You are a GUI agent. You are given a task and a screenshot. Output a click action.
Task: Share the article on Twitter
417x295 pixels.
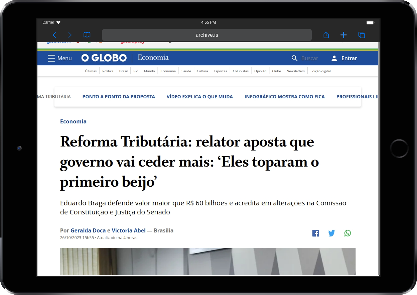(x=331, y=233)
